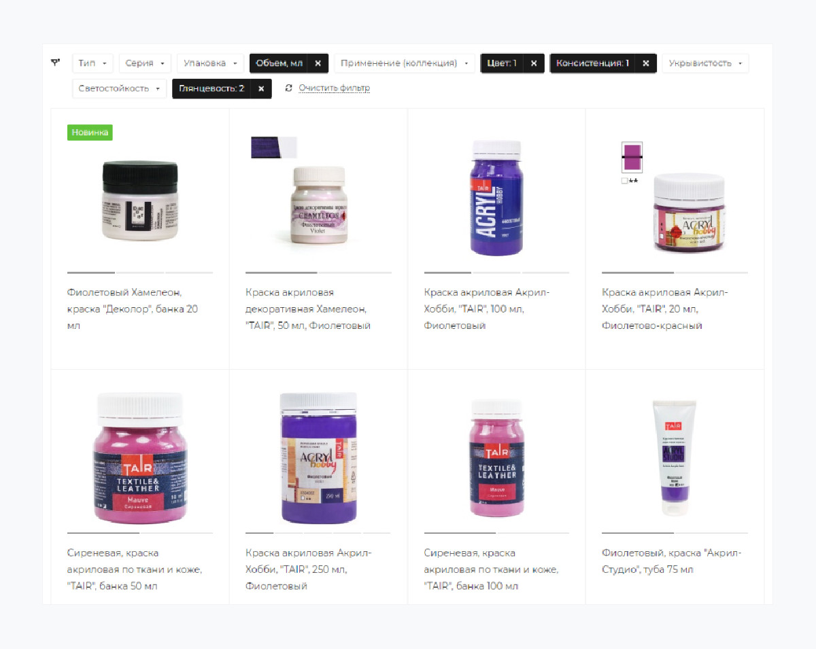The height and width of the screenshot is (649, 816).
Task: Clear the Цвет: 1 filter via X icon
Action: (x=534, y=63)
